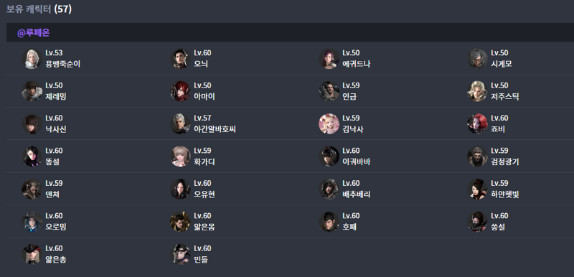The height and width of the screenshot is (277, 574).
Task: Select the 하얀햇빛 character avatar
Action: click(477, 189)
